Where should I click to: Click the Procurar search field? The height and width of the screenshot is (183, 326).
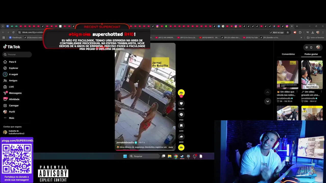coord(17,54)
